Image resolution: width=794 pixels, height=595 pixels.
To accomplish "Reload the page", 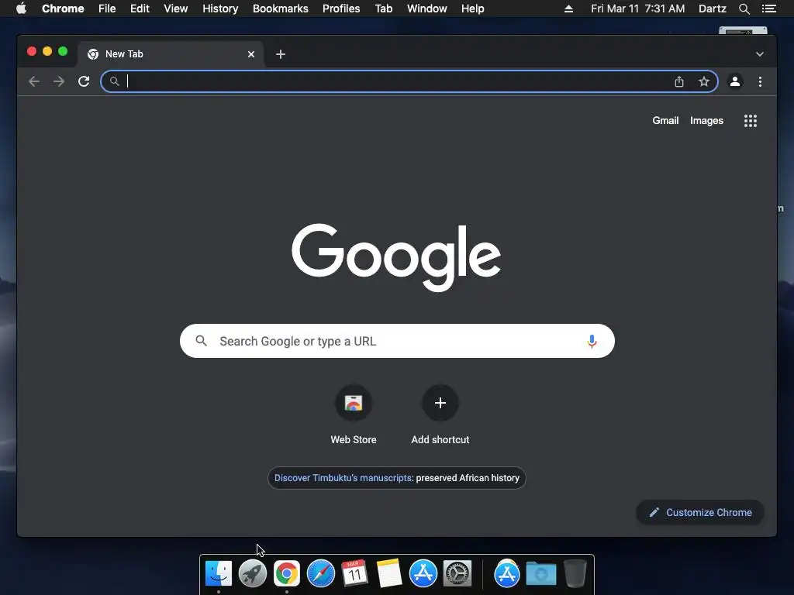I will [x=84, y=81].
